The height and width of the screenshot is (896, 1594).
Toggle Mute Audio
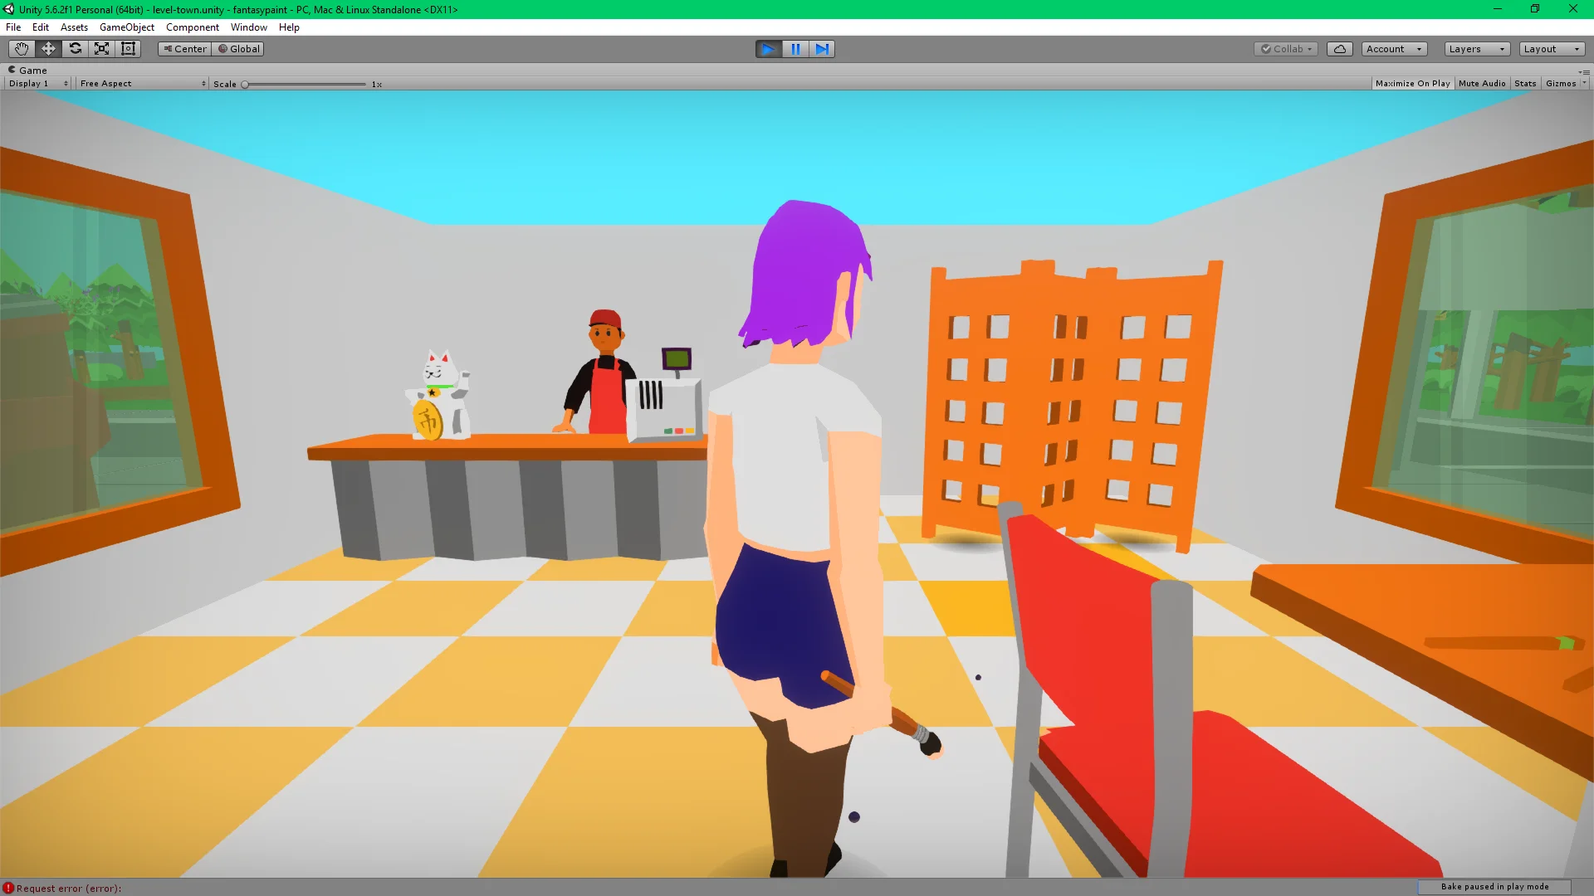click(1482, 84)
